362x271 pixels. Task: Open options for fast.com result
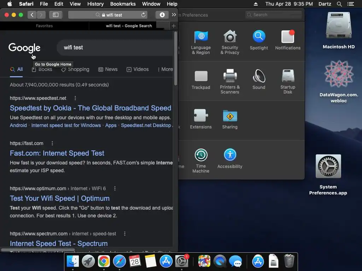tap(52, 143)
